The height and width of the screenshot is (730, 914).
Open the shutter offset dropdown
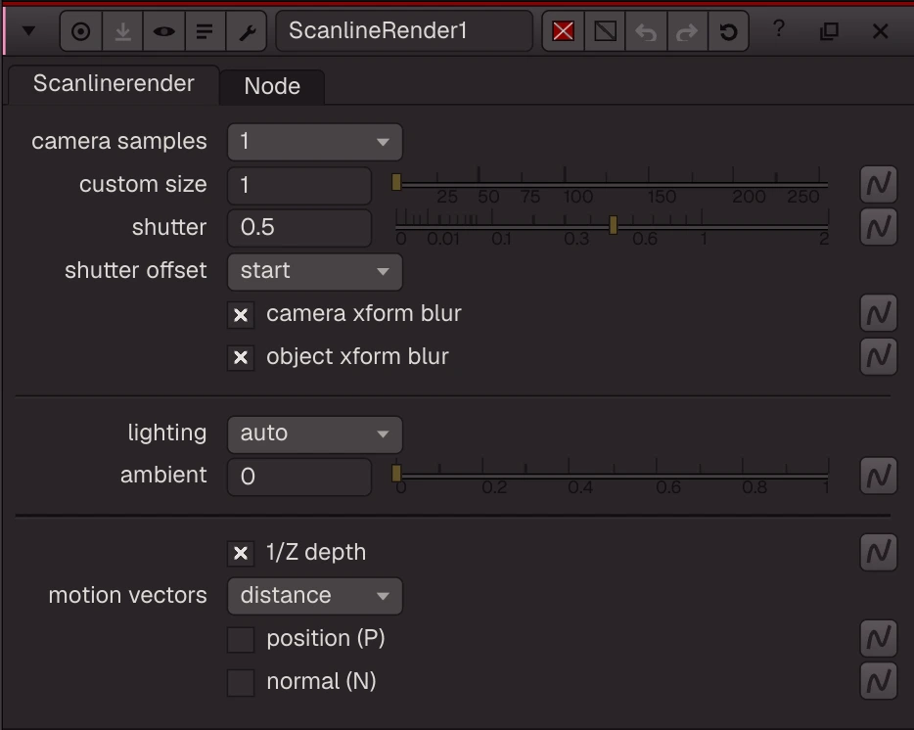[x=315, y=271]
